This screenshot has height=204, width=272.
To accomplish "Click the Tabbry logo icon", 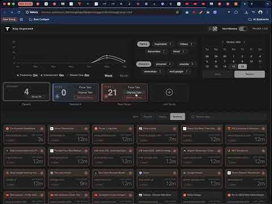I will [x=7, y=29].
